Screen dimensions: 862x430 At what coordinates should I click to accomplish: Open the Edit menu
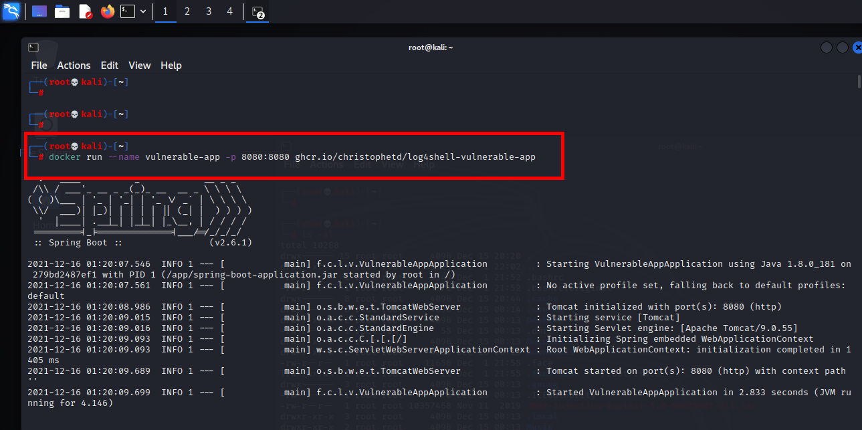tap(110, 66)
